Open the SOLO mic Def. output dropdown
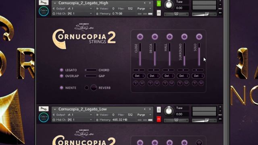The image size is (258, 145). click(x=198, y=76)
